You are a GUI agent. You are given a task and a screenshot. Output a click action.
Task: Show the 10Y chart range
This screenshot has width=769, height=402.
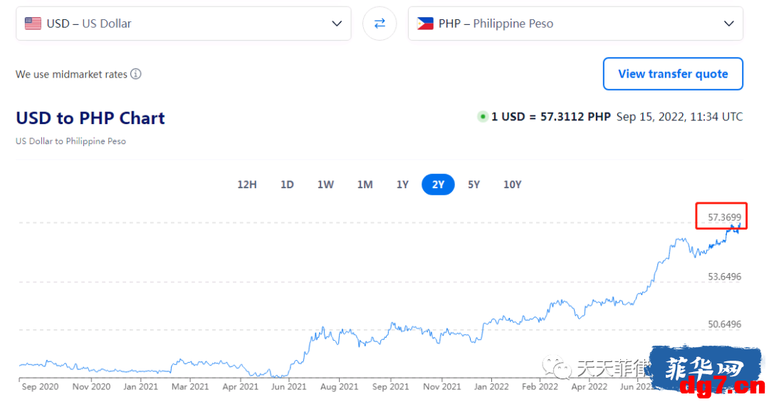coord(512,185)
